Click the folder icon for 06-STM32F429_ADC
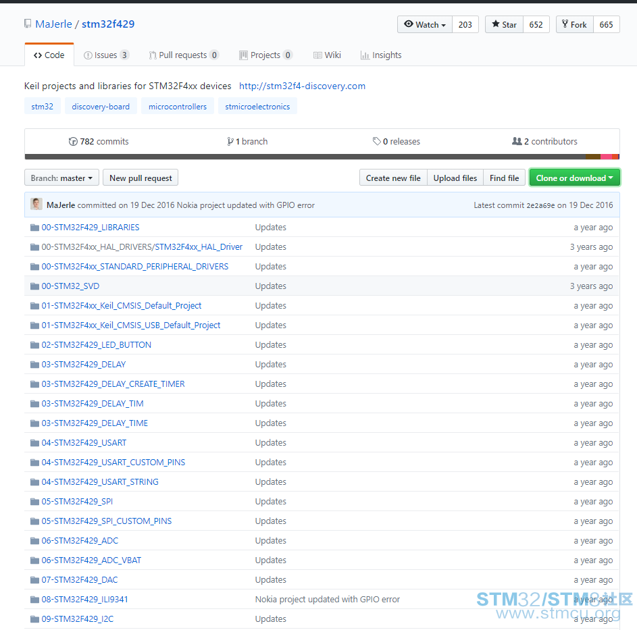 (x=34, y=541)
